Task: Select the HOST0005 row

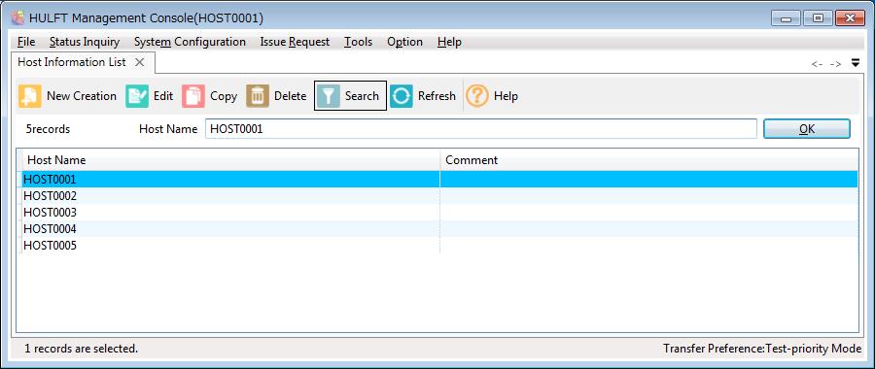Action: (439, 246)
